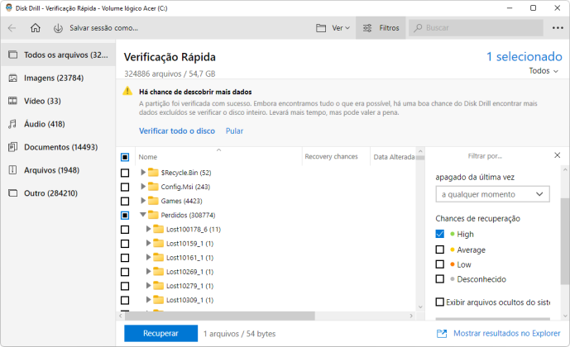Expand the $Recycle.Bin folder
The height and width of the screenshot is (347, 570).
(x=143, y=172)
